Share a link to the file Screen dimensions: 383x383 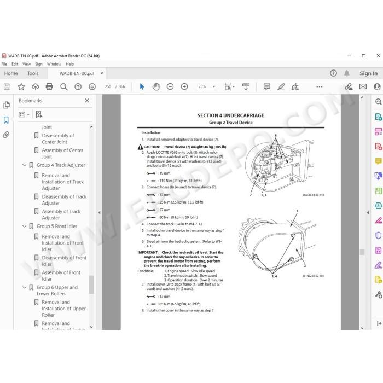tap(349, 86)
